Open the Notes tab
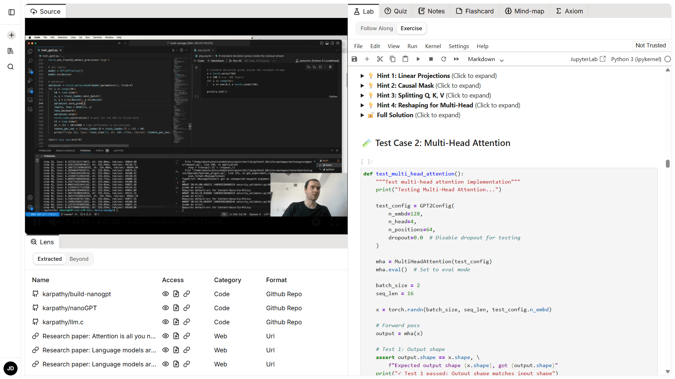 (431, 11)
